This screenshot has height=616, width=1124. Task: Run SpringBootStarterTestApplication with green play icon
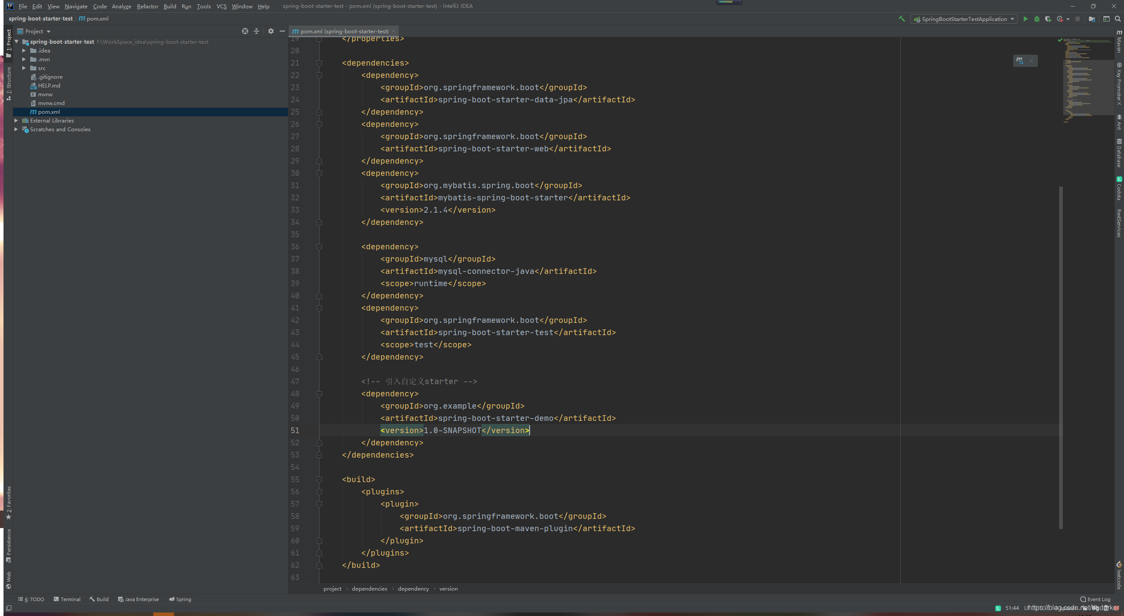click(x=1025, y=19)
